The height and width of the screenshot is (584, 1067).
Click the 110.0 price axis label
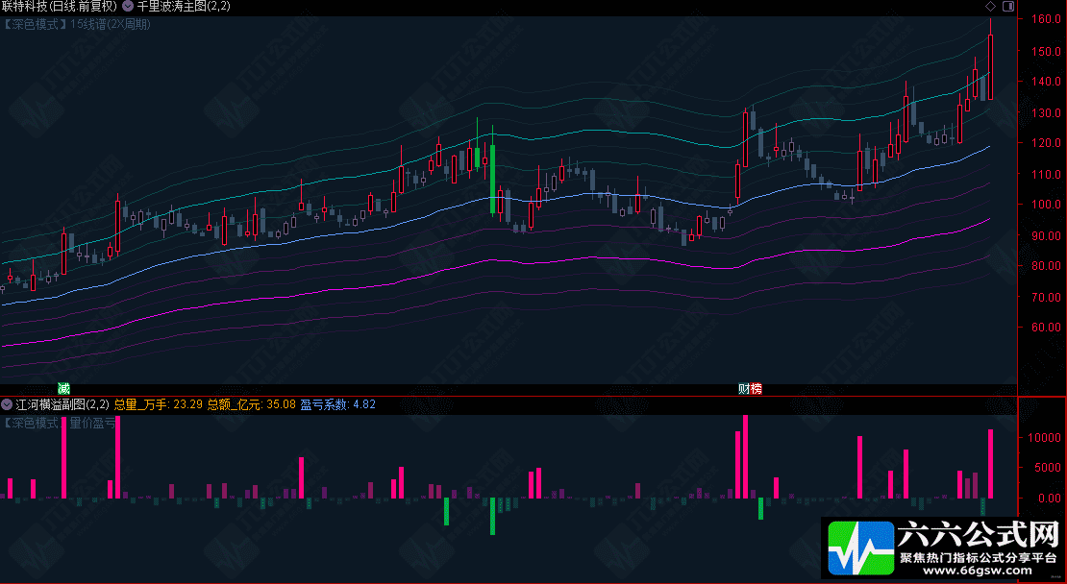1046,174
